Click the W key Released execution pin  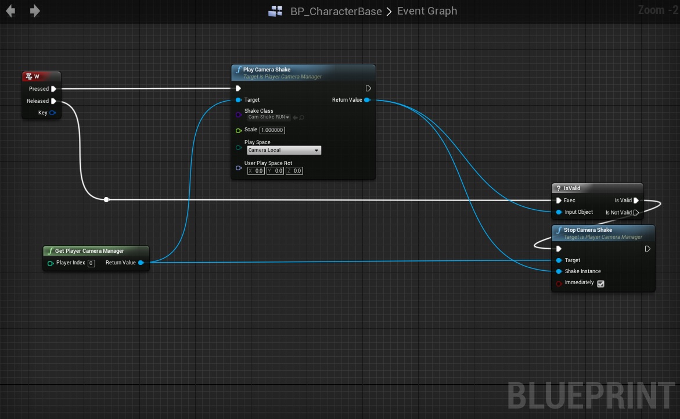click(53, 101)
